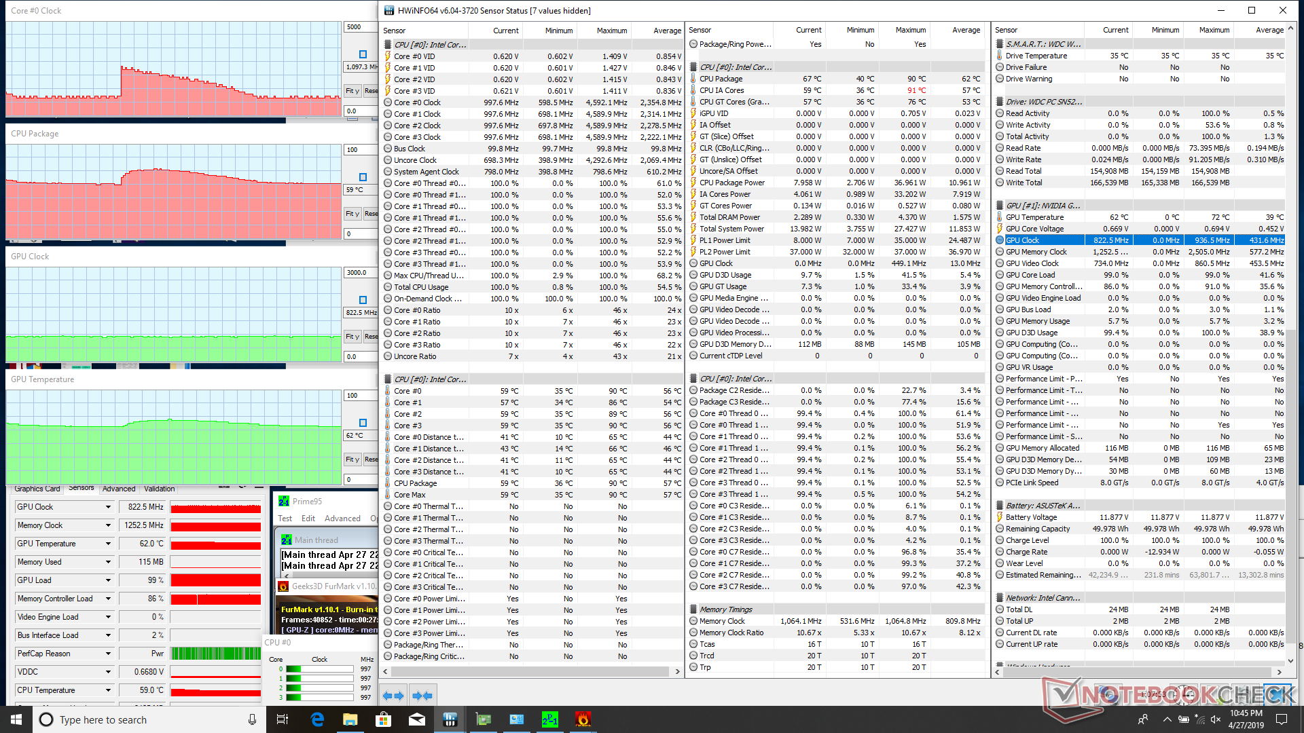Viewport: 1304px width, 733px height.
Task: Toggle checkbox in CPU Package graph
Action: point(363,177)
